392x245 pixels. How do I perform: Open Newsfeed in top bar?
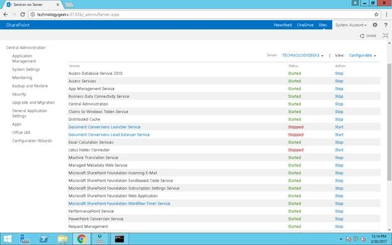(x=283, y=25)
